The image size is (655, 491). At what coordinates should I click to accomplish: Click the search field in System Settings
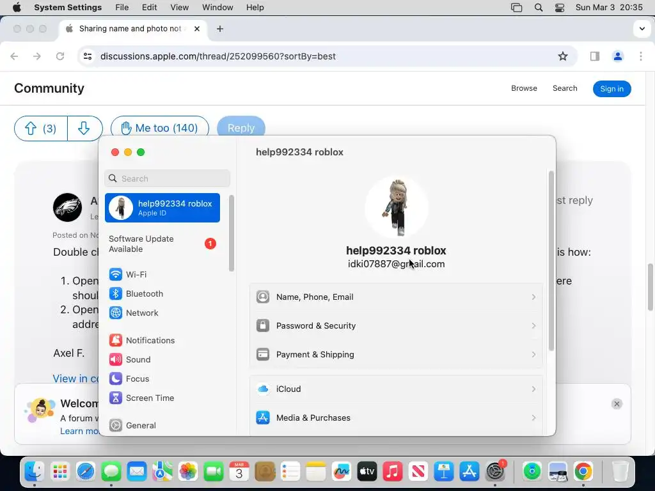(167, 178)
